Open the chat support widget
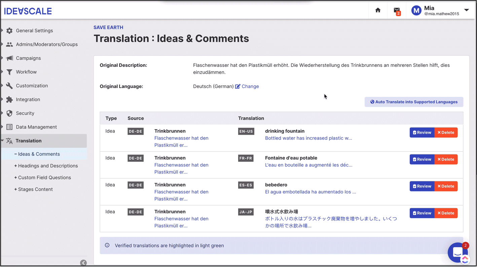The width and height of the screenshot is (477, 267). (458, 253)
